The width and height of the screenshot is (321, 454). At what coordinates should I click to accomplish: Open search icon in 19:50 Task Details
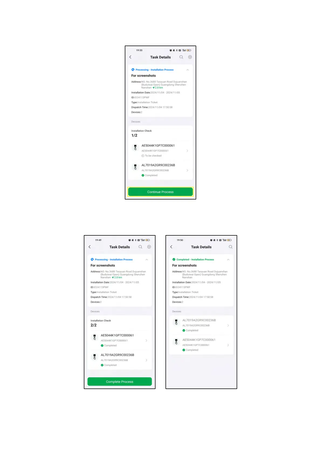[x=230, y=247]
